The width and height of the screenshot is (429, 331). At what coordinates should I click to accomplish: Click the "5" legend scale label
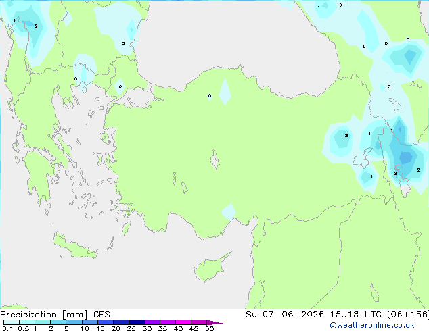click(x=66, y=328)
